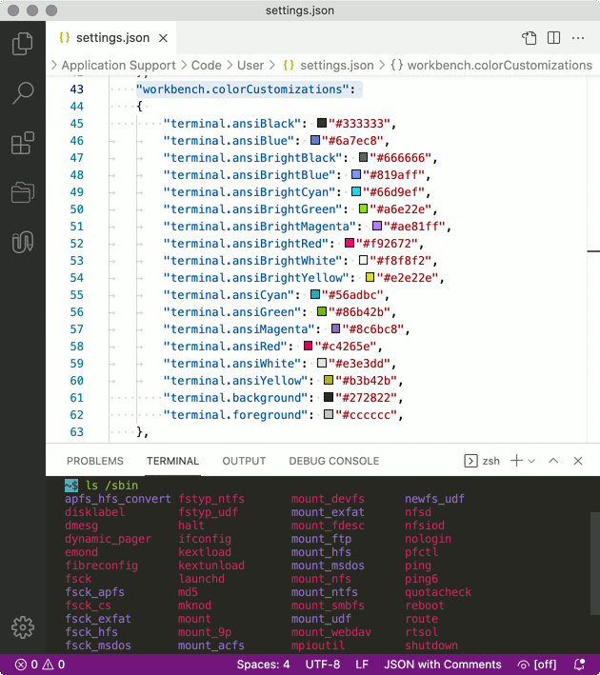Click the #272822 terminal.background color swatch
This screenshot has width=600, height=675.
(329, 397)
